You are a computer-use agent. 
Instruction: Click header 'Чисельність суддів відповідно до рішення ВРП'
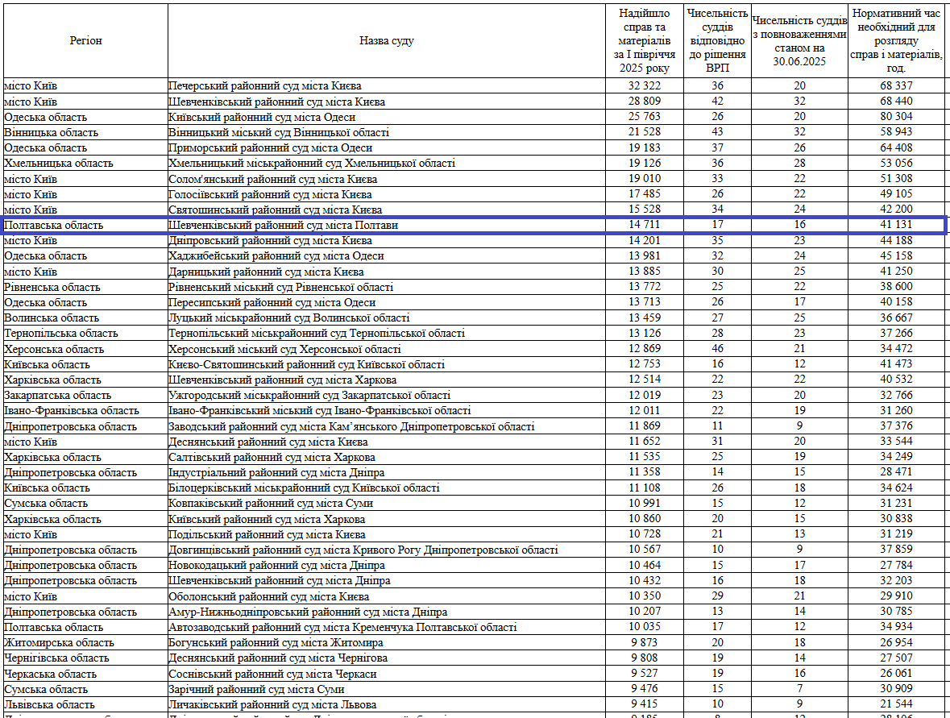[717, 40]
